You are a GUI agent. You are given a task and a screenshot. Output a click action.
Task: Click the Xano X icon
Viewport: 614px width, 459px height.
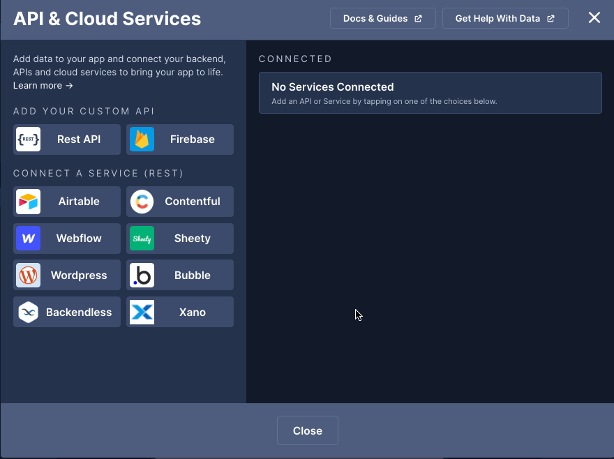point(142,312)
